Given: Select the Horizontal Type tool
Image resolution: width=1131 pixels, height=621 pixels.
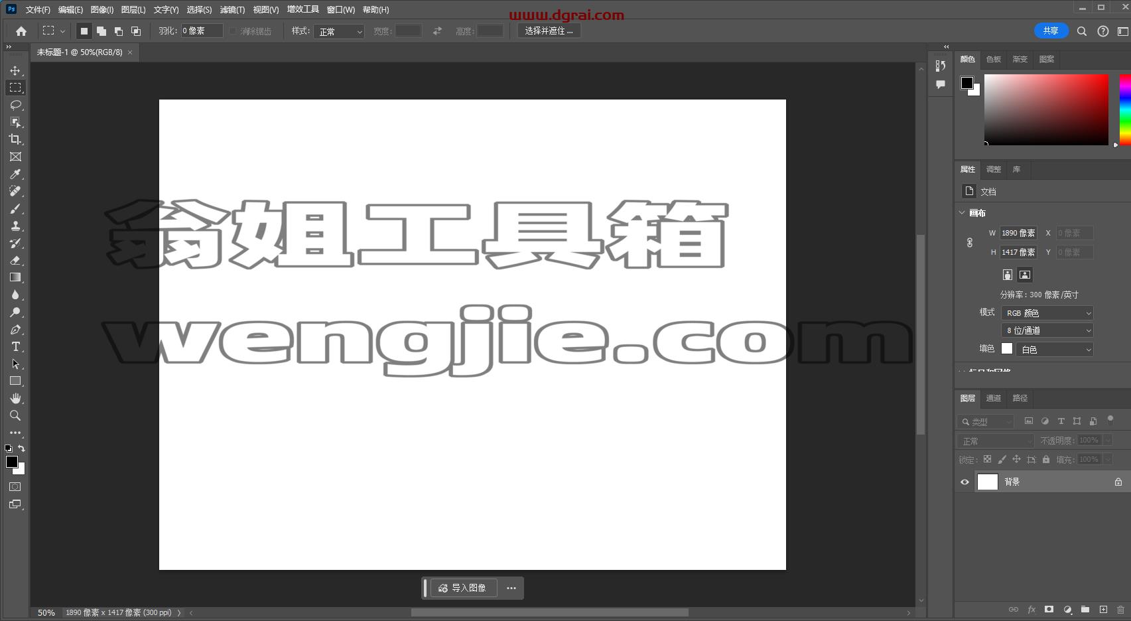Looking at the screenshot, I should [x=15, y=346].
